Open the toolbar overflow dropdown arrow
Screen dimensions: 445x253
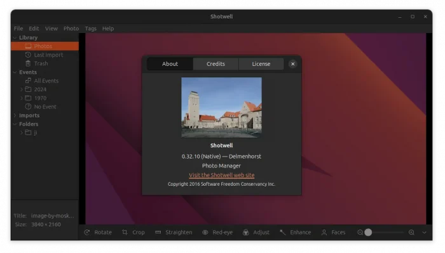click(424, 232)
